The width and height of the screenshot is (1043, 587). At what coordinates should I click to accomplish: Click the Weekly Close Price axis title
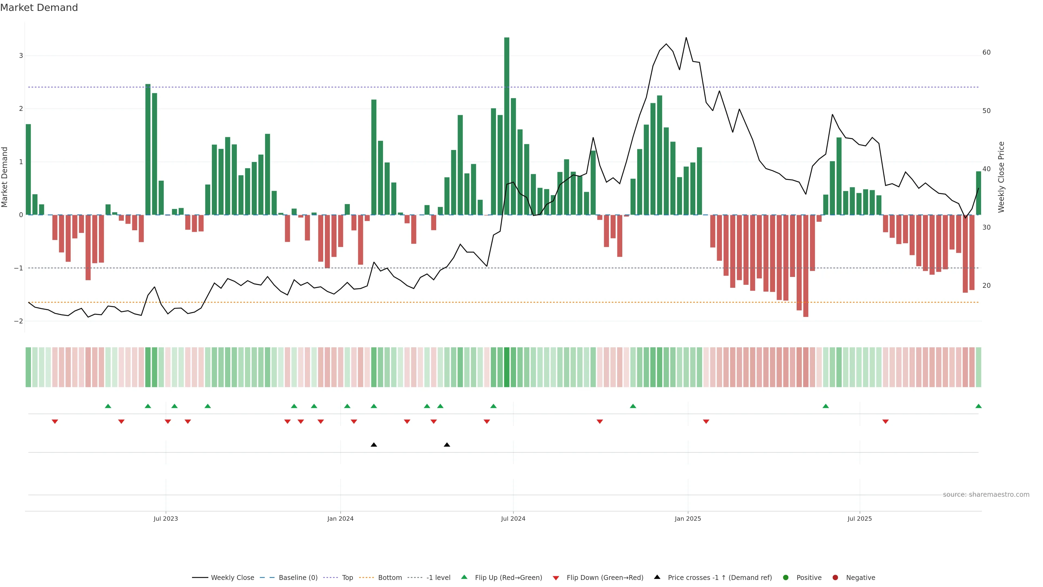1001,177
